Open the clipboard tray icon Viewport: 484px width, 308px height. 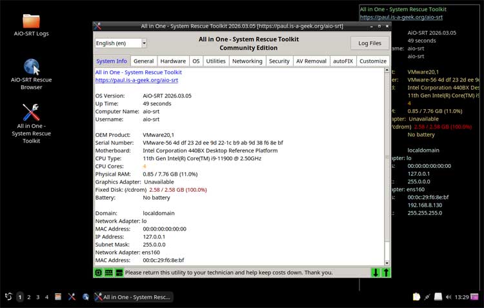point(416,297)
